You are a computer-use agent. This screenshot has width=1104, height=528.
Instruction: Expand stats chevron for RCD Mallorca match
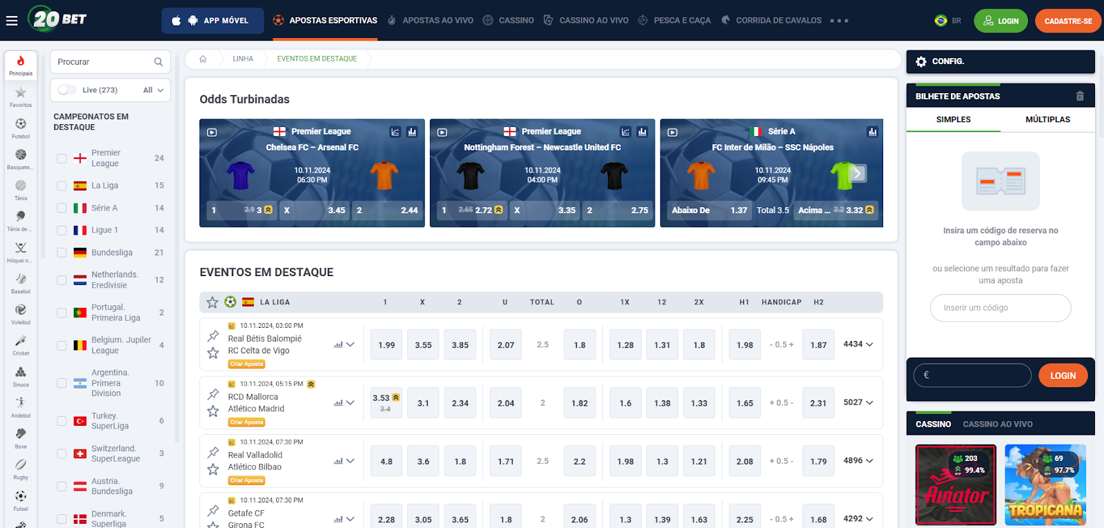pyautogui.click(x=351, y=402)
